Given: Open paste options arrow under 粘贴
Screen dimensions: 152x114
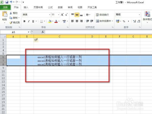Looking at the screenshot, I should pyautogui.click(x=5, y=22).
